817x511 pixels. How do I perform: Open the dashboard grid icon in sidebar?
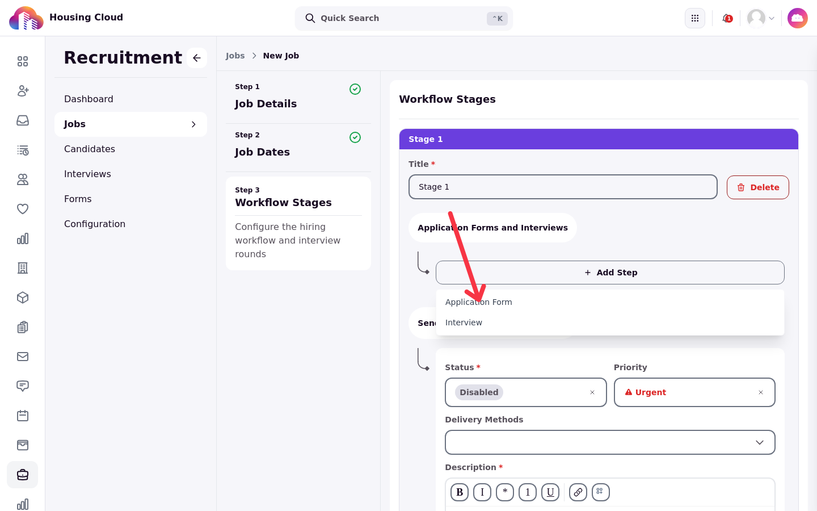[23, 61]
